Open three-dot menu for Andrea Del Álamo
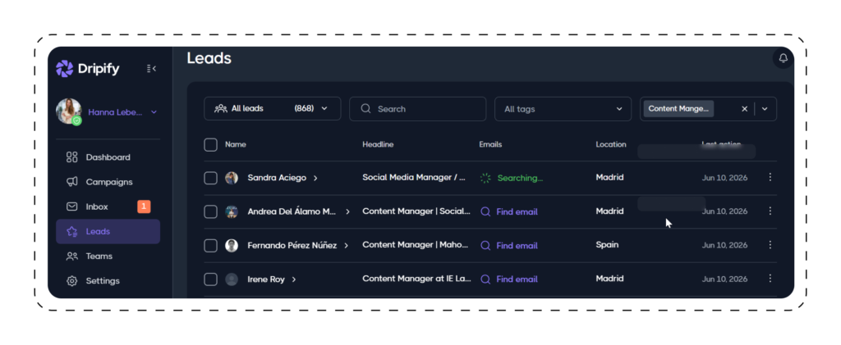Viewport: 841px width, 345px height. [x=770, y=211]
